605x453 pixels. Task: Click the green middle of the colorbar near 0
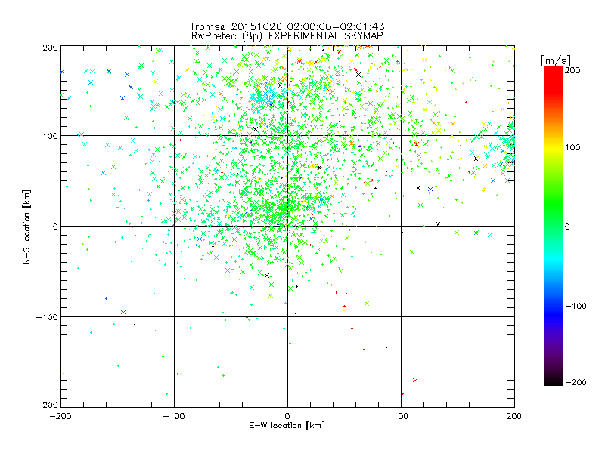(x=554, y=226)
